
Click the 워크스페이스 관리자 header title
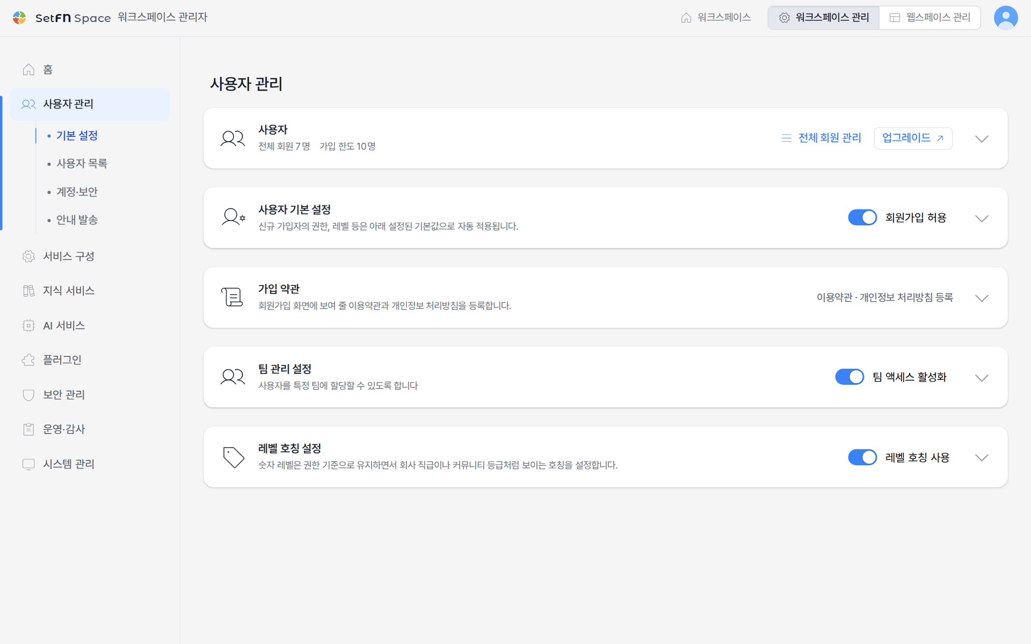click(x=162, y=17)
